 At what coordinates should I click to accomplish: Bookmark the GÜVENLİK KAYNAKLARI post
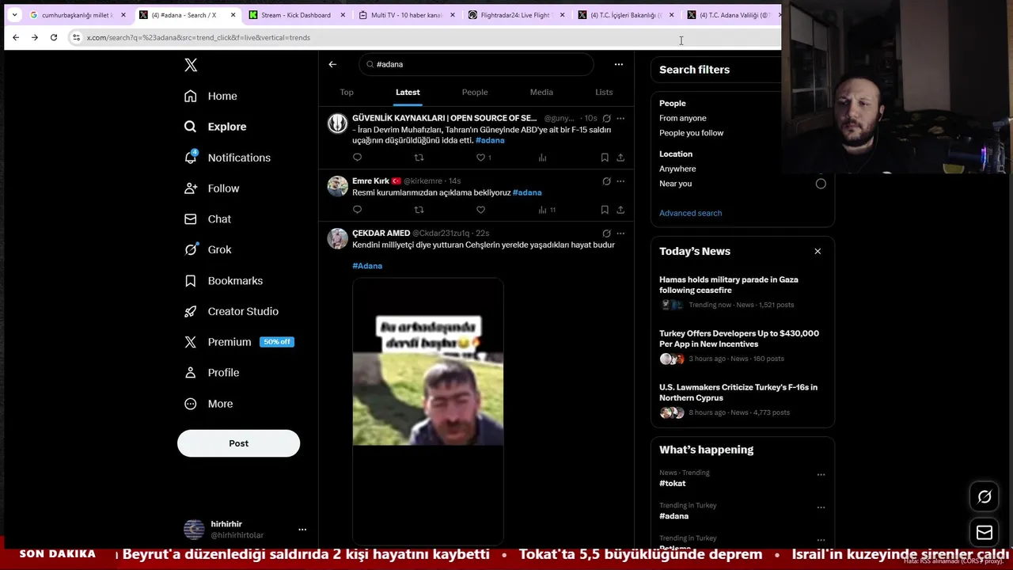point(605,158)
